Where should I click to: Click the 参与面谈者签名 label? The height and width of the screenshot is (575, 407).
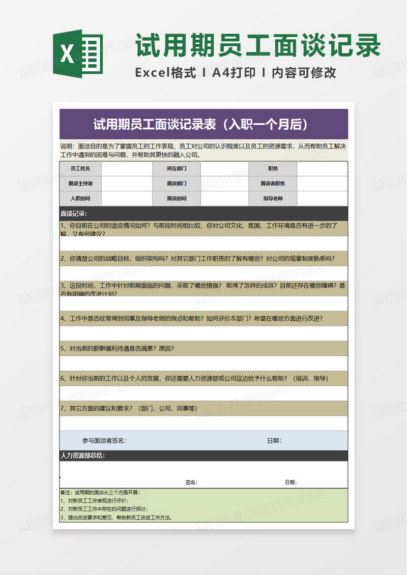104,441
